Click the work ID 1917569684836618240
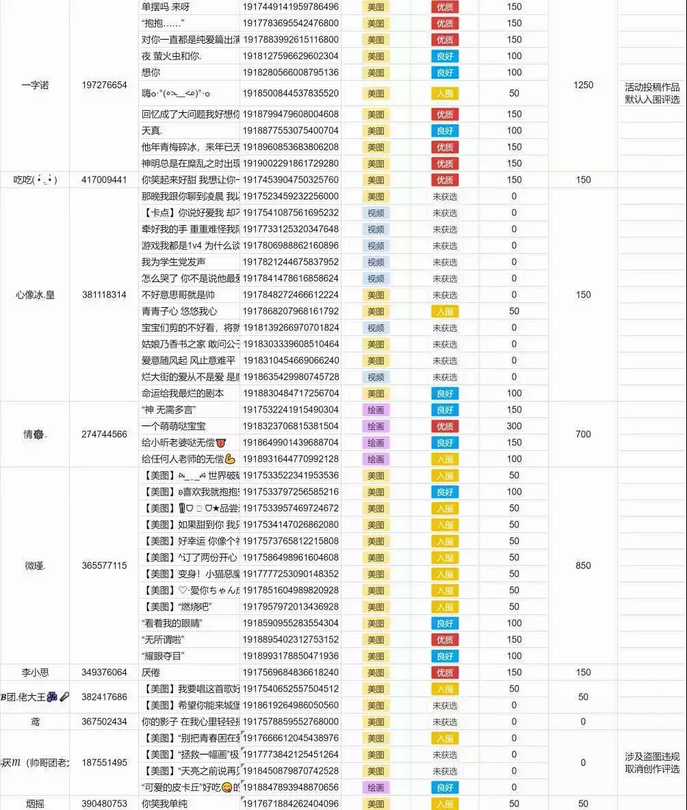The width and height of the screenshot is (687, 810). (x=291, y=672)
